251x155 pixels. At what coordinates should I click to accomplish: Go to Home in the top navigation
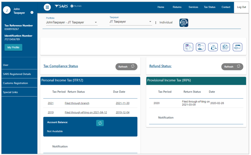pos(161,7)
